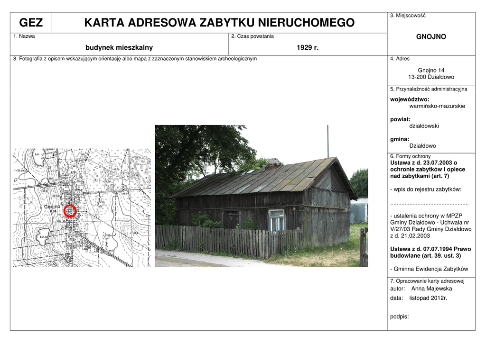Screen dimensions: 486x343
Task: Click the name value 'budynek mieszkalny'
Action: 119,47
